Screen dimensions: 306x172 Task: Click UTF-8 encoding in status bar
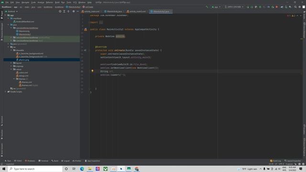[x=281, y=164]
